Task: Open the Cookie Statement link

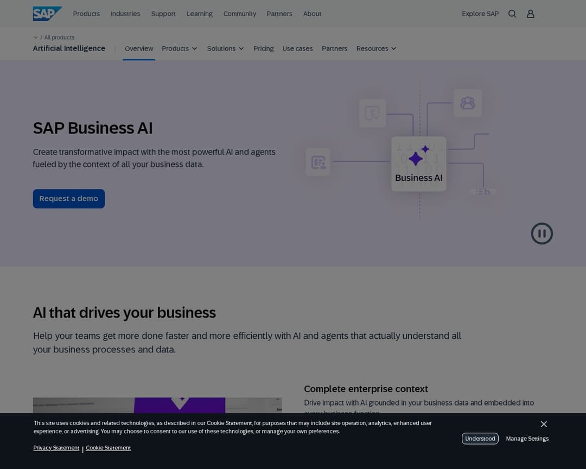Action: pyautogui.click(x=109, y=448)
